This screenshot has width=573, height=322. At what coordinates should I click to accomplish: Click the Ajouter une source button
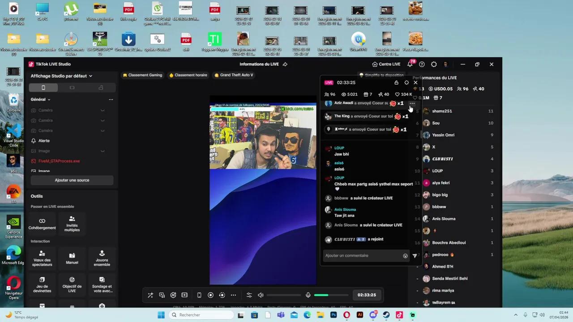(72, 180)
